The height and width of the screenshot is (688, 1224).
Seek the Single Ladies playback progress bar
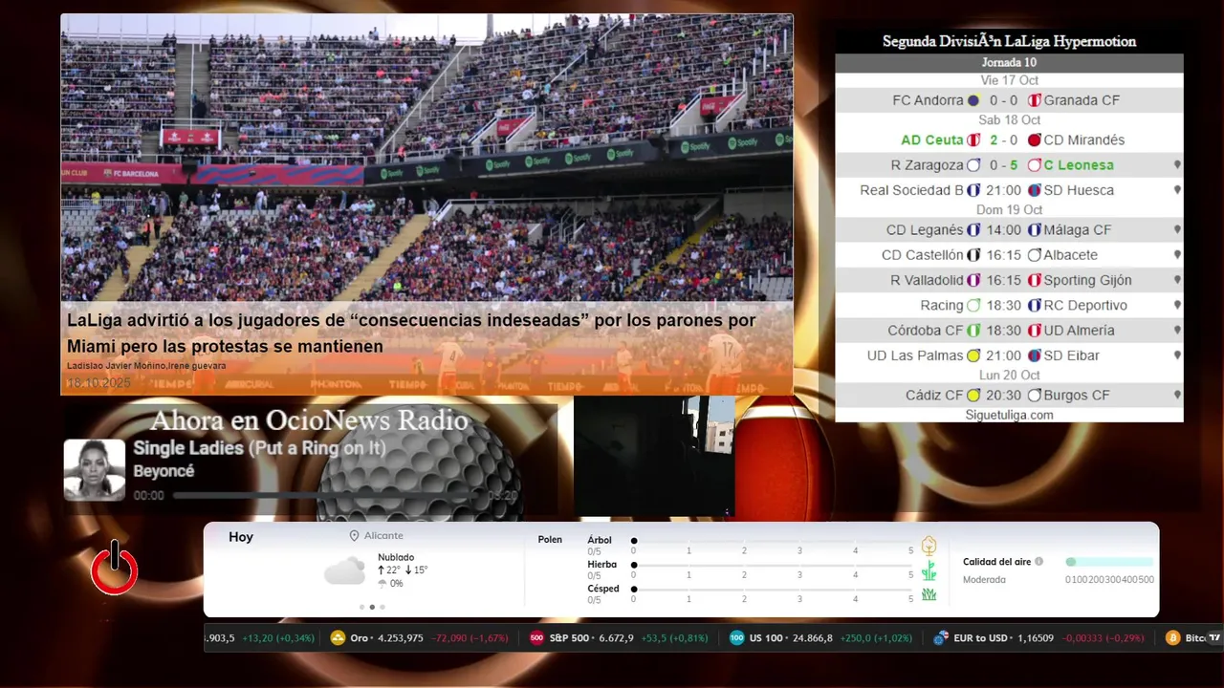click(x=328, y=496)
